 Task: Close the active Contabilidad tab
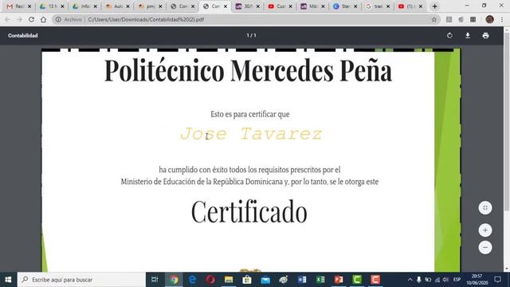[226, 6]
